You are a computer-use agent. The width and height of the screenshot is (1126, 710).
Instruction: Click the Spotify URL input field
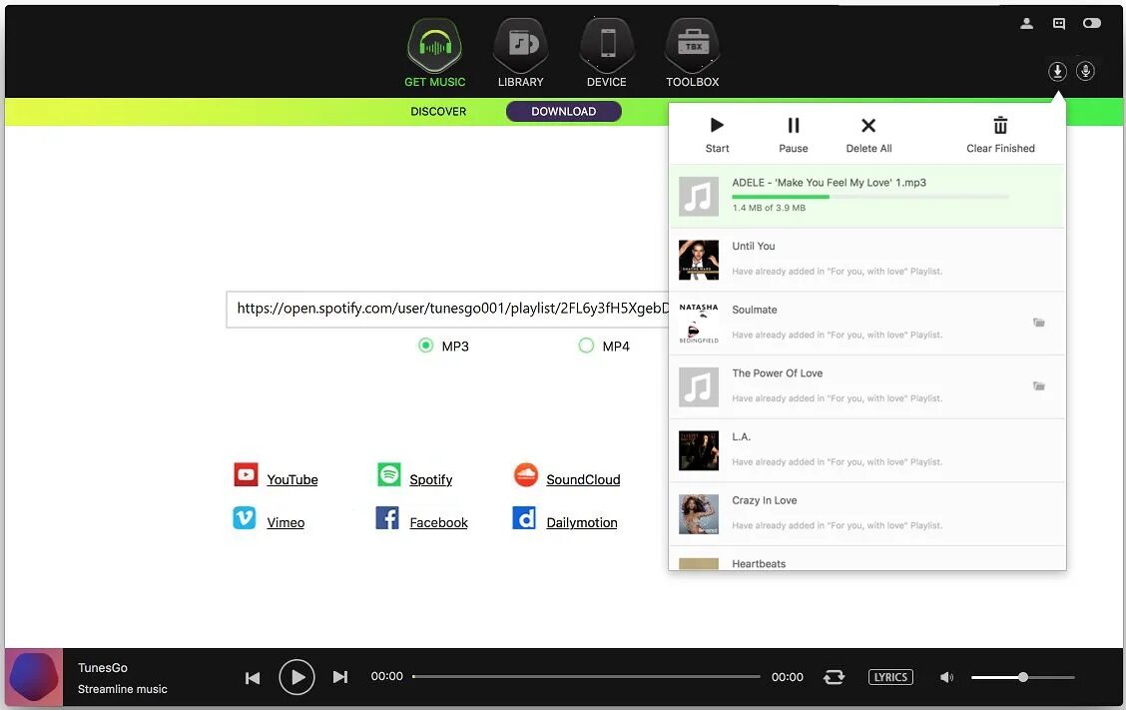pyautogui.click(x=447, y=309)
